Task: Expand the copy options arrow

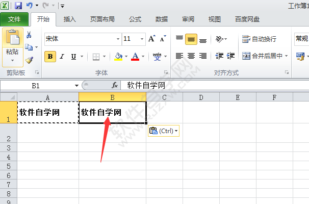Action: [x=36, y=47]
